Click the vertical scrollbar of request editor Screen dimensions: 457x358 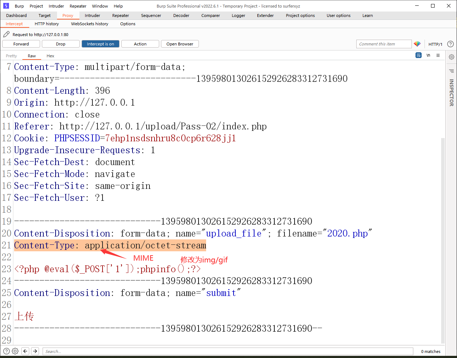pyautogui.click(x=443, y=240)
